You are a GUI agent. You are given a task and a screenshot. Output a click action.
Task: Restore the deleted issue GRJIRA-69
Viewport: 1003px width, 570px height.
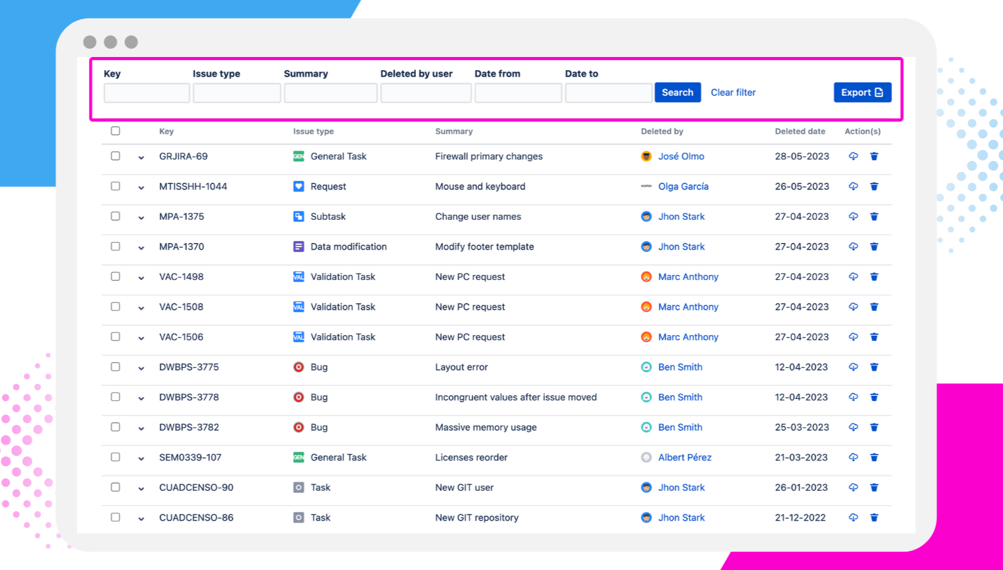853,156
